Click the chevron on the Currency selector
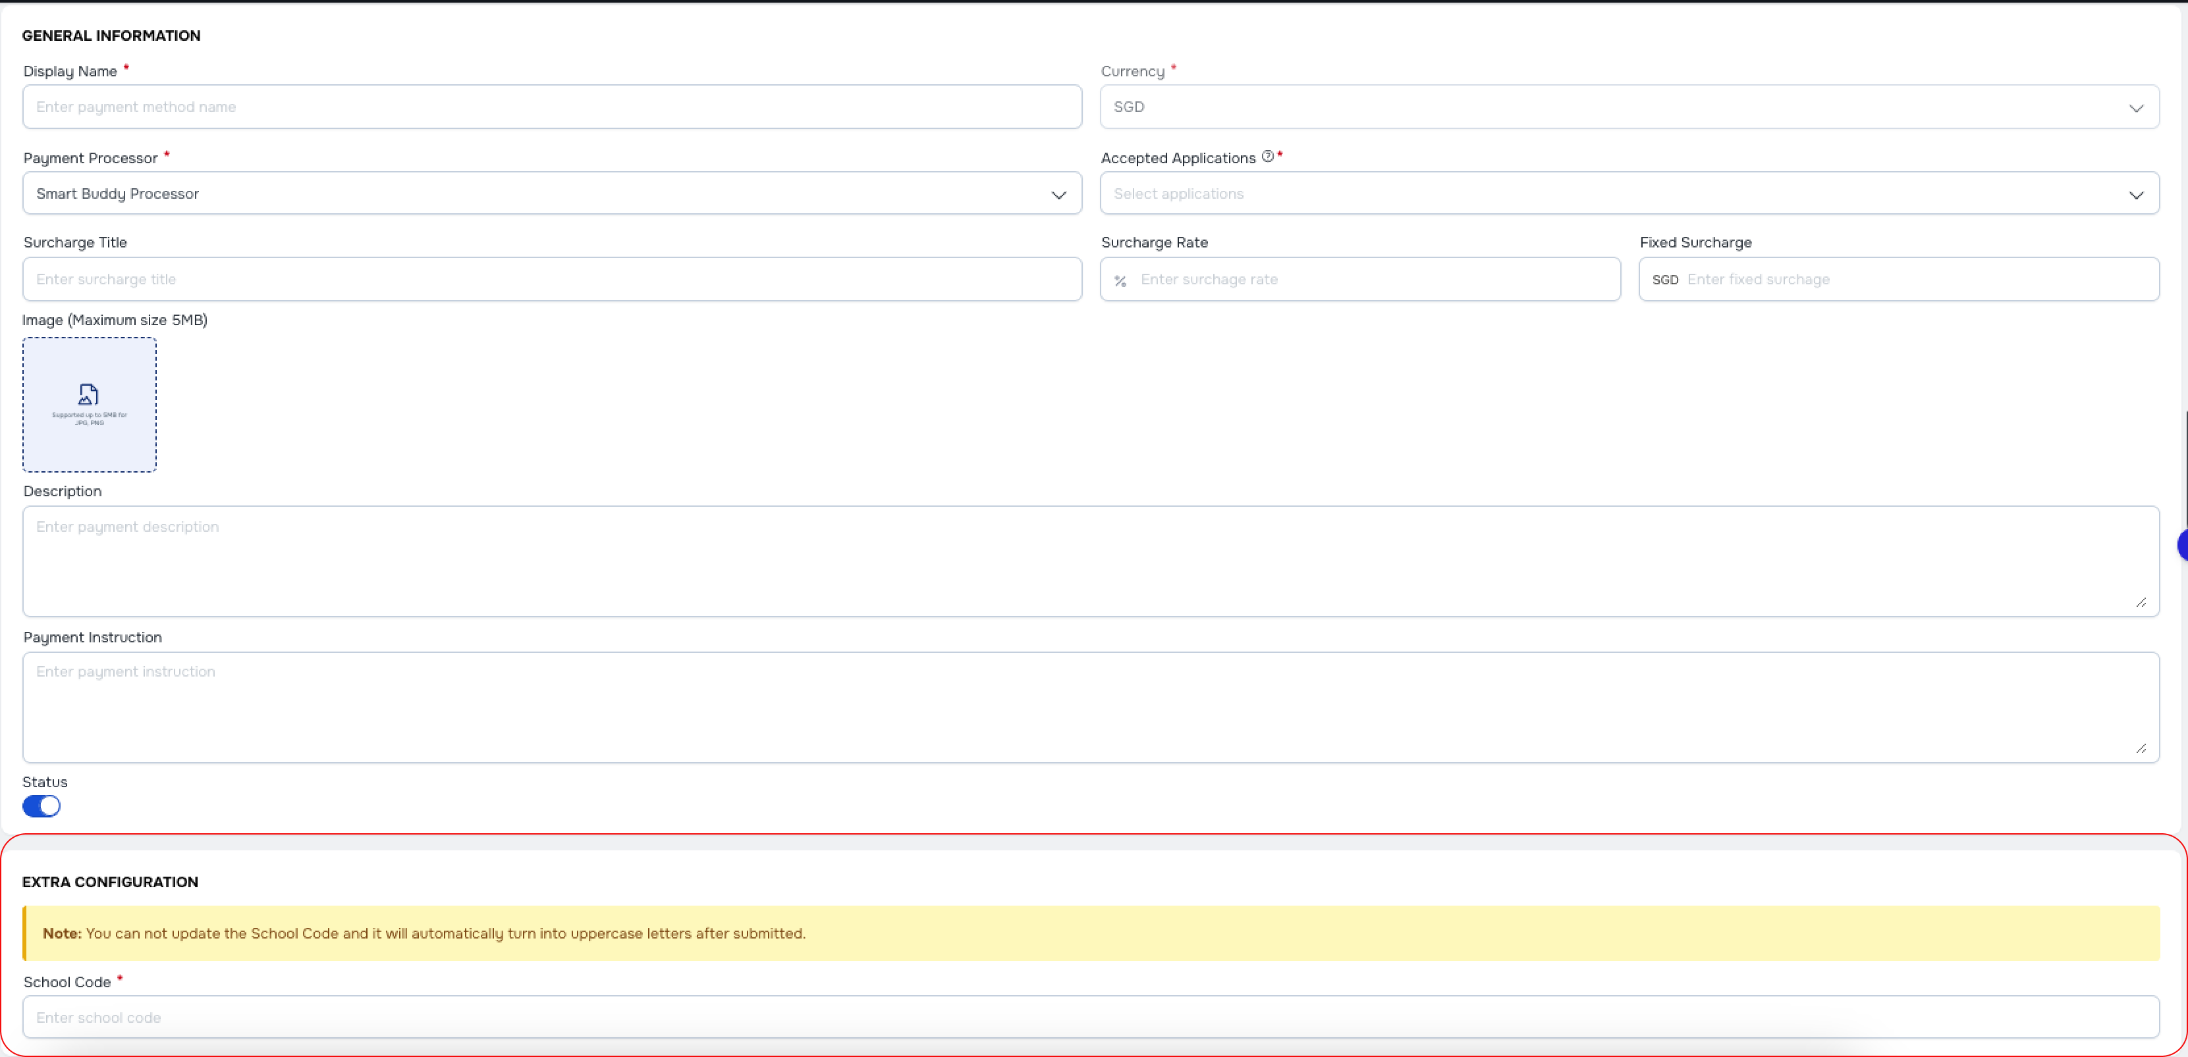The width and height of the screenshot is (2188, 1057). pyautogui.click(x=2138, y=109)
